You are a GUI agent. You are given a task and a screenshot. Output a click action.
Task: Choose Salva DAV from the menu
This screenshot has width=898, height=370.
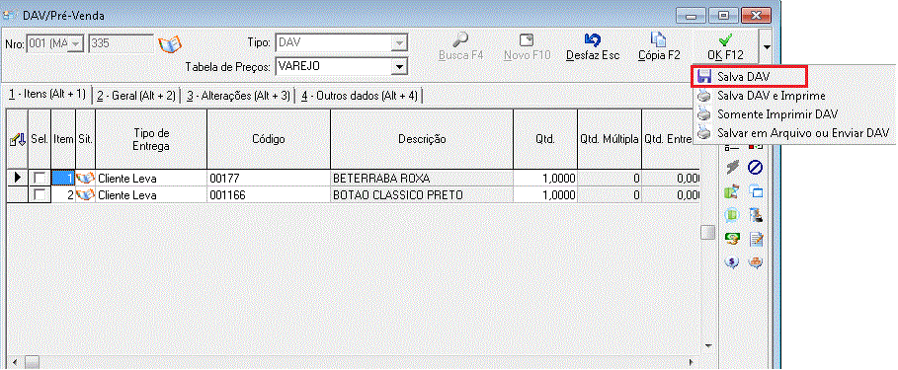coord(749,77)
